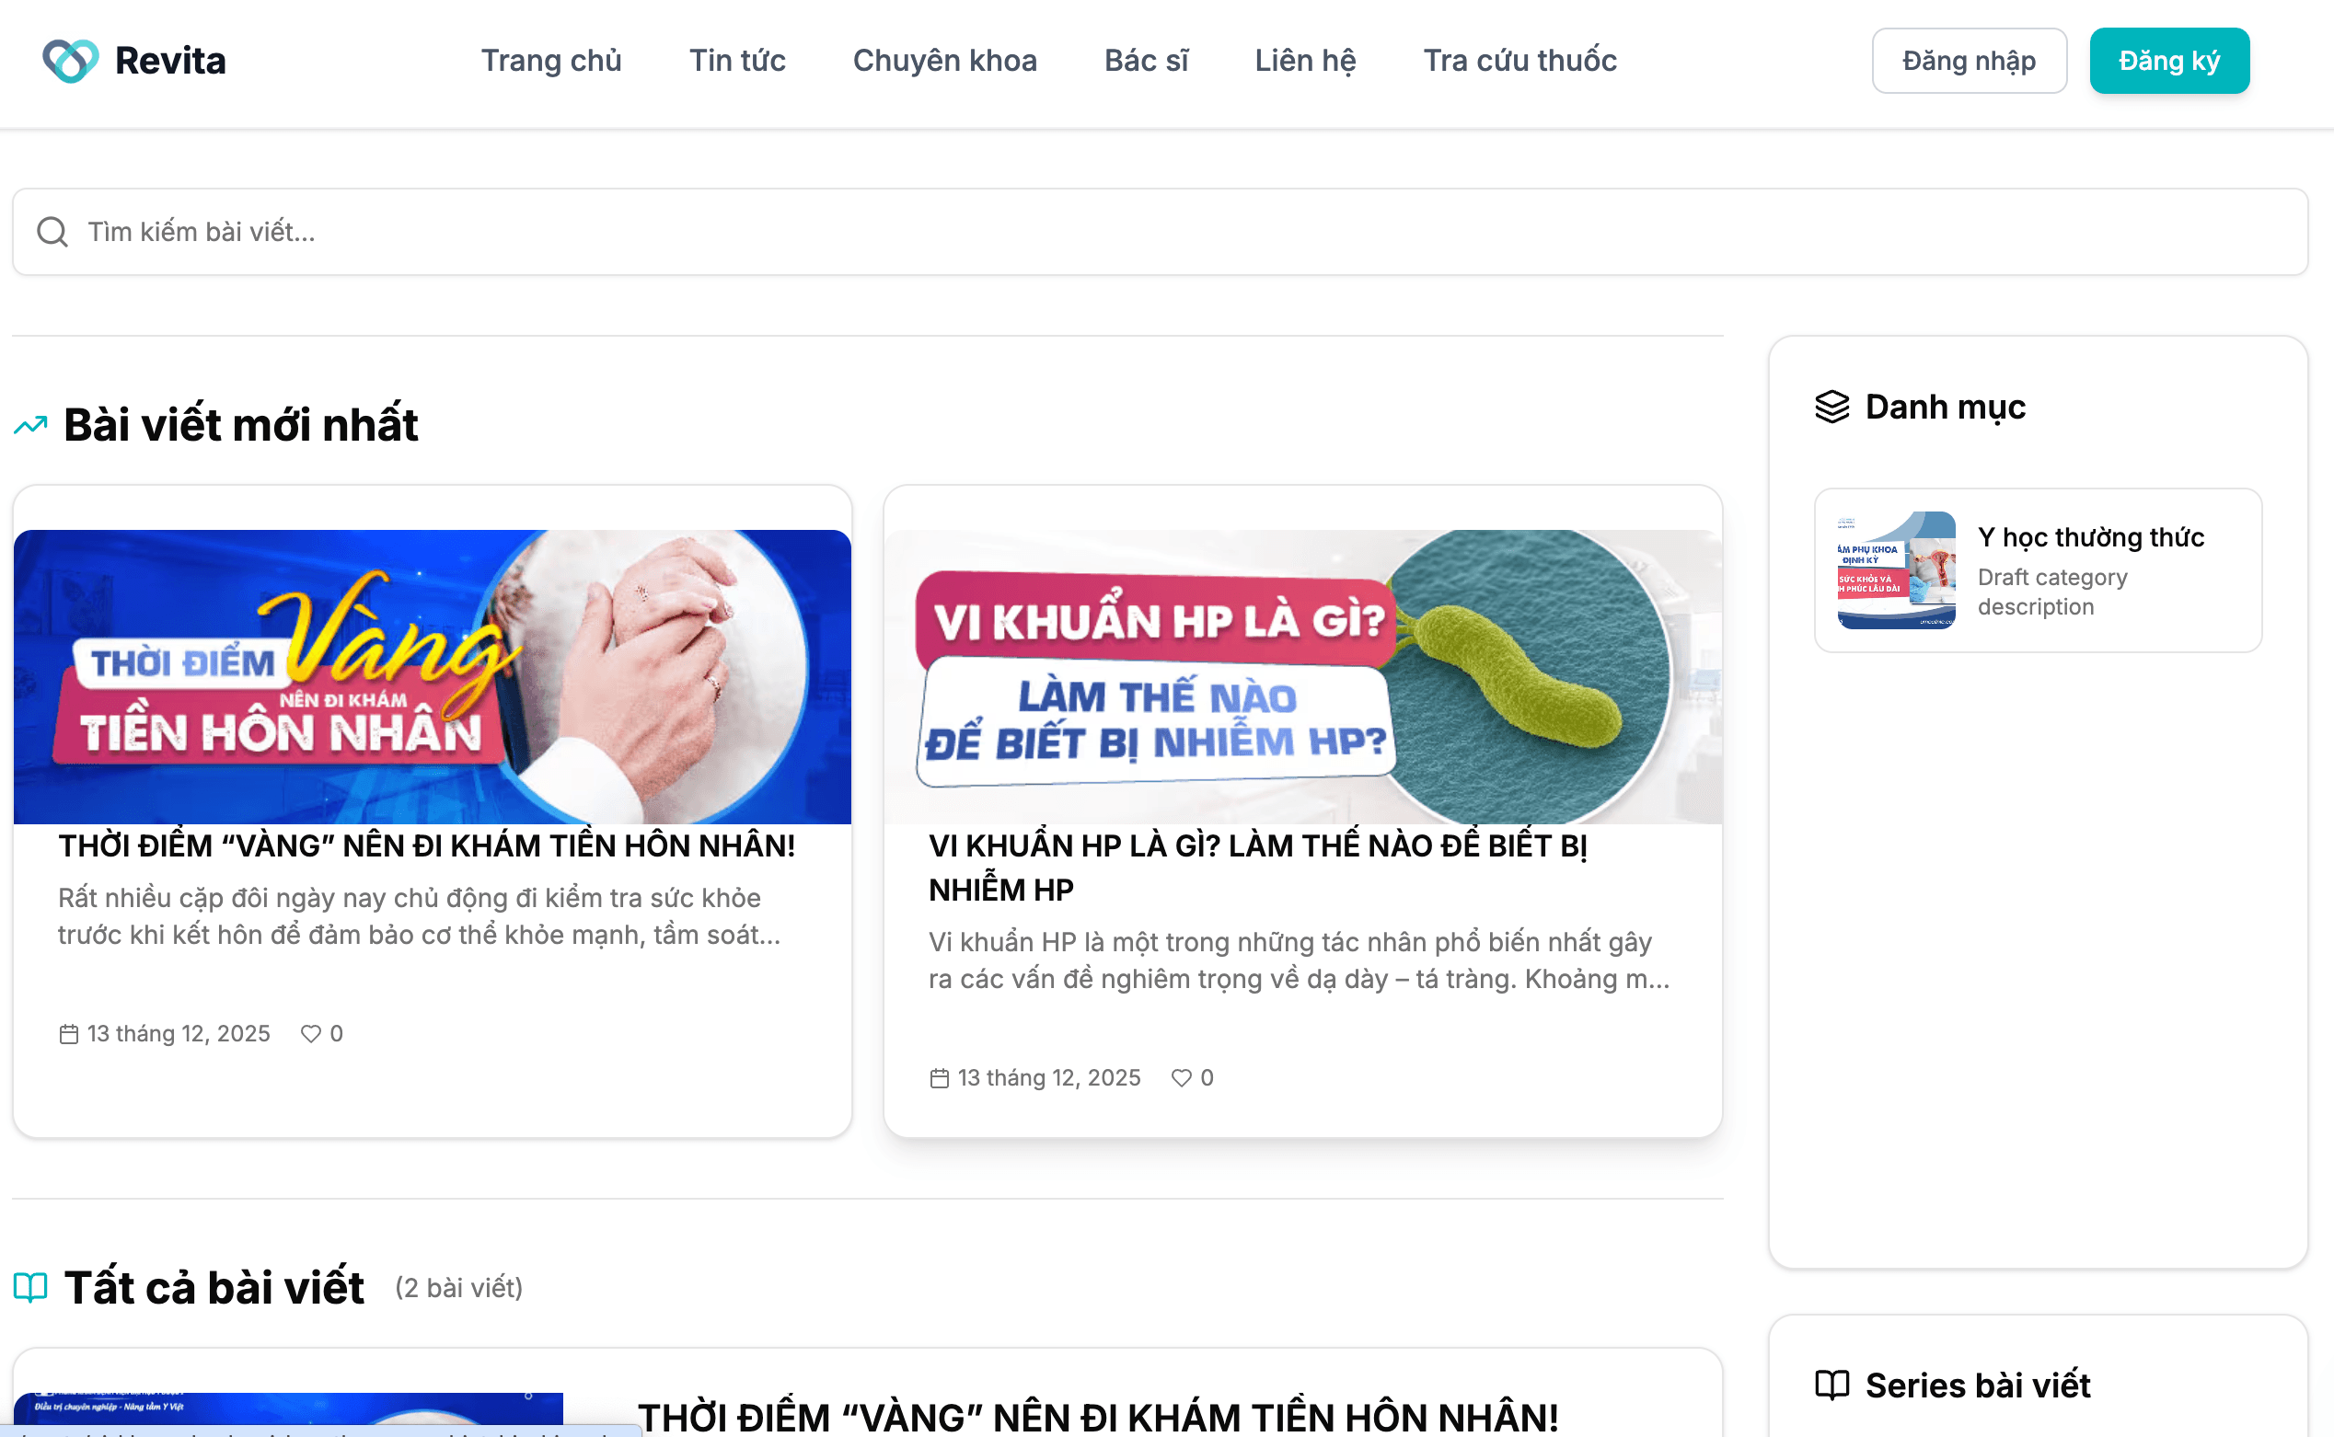Viewport: 2334px width, 1437px height.
Task: Click the Revita heart logo icon
Action: pyautogui.click(x=70, y=61)
